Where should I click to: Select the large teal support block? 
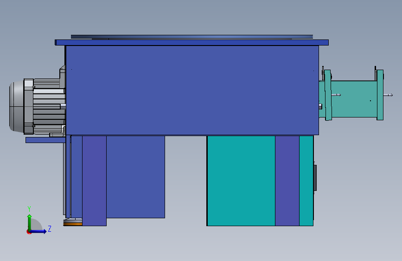point(241,181)
